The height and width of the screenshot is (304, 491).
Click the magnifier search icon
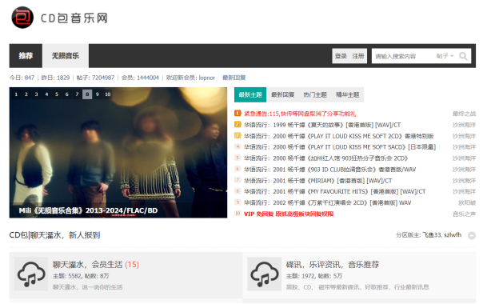coord(463,56)
